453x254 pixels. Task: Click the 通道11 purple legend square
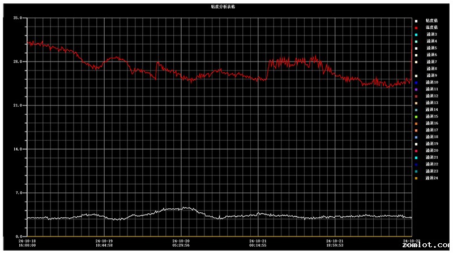[416, 89]
